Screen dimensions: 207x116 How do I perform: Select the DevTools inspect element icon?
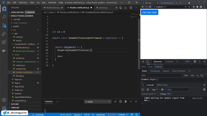pyautogui.click(x=143, y=62)
